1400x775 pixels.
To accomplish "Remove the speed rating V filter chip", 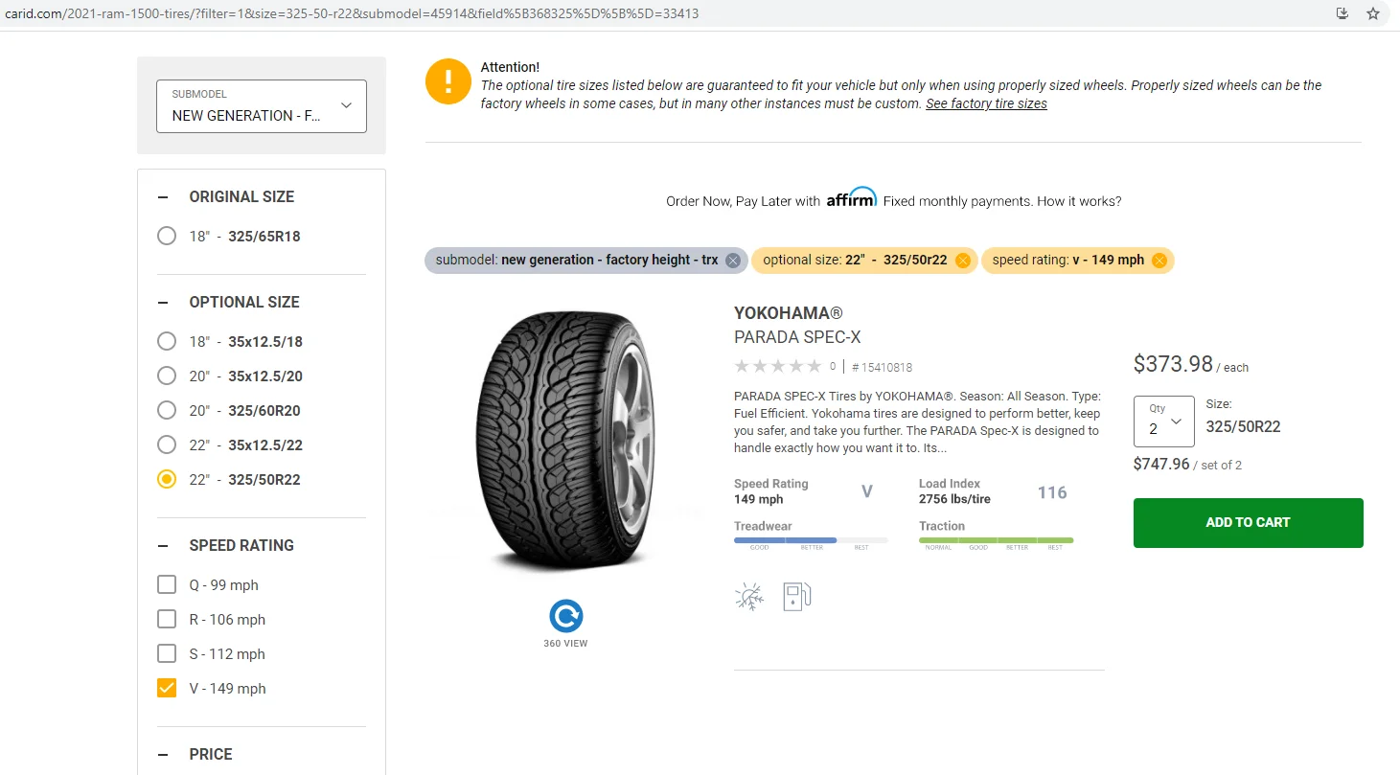I will pyautogui.click(x=1159, y=261).
